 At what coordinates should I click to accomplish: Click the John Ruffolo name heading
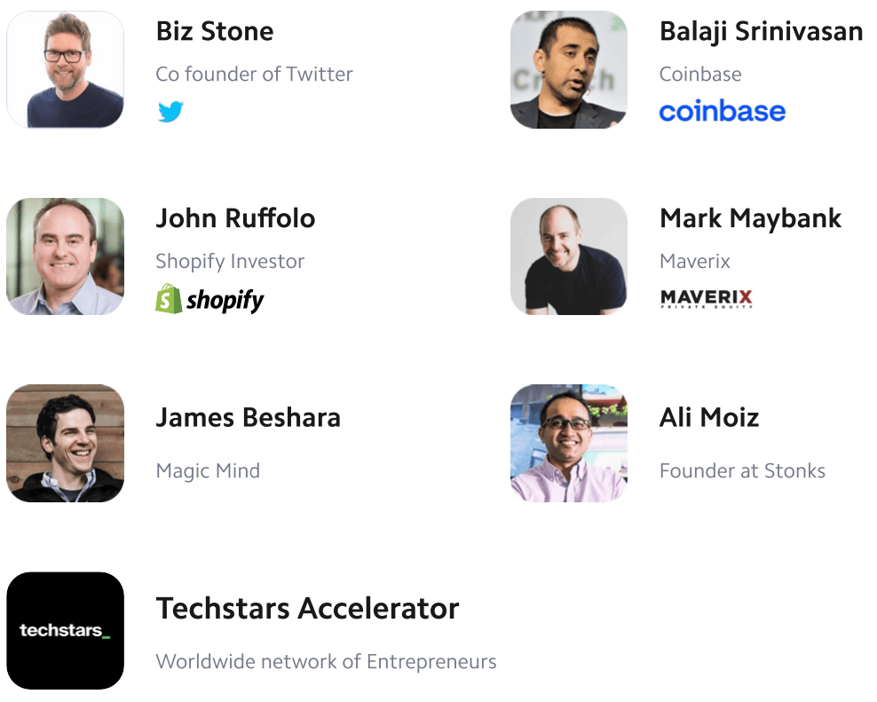pyautogui.click(x=235, y=218)
